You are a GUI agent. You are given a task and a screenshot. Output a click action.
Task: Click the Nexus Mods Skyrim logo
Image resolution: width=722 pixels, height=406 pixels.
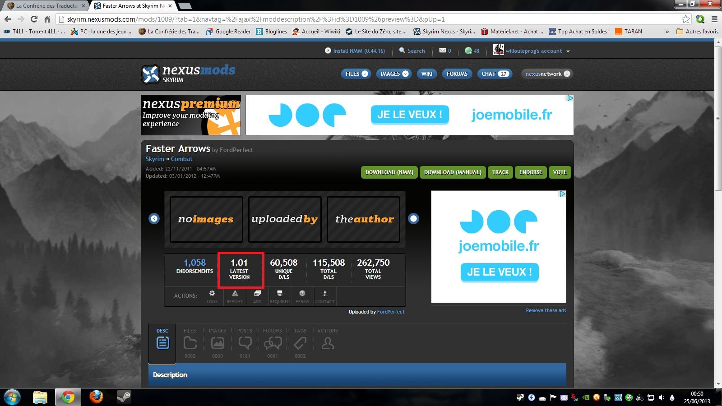188,74
